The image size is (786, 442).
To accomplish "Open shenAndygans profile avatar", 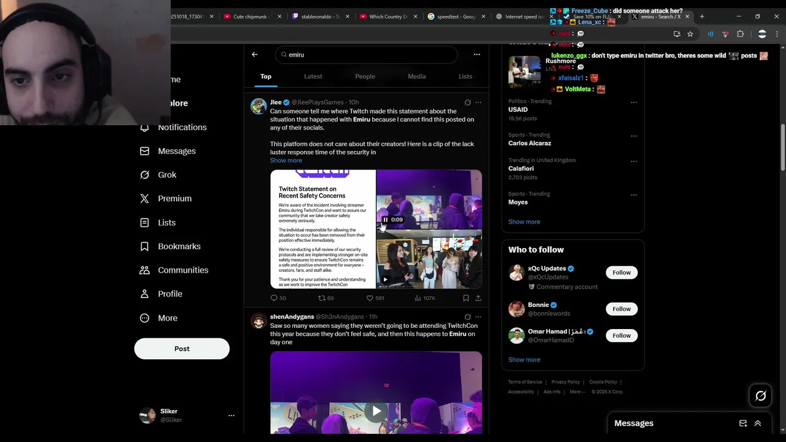I will (259, 321).
